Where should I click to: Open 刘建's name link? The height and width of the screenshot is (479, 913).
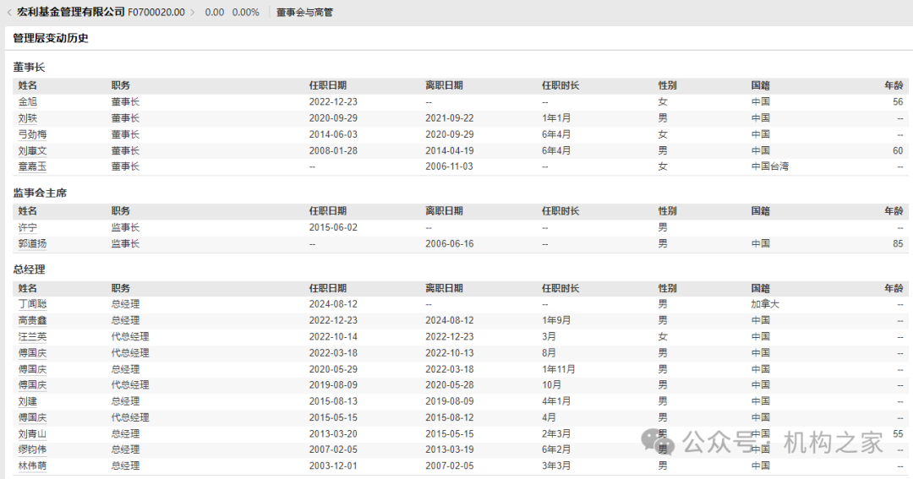[x=27, y=401]
